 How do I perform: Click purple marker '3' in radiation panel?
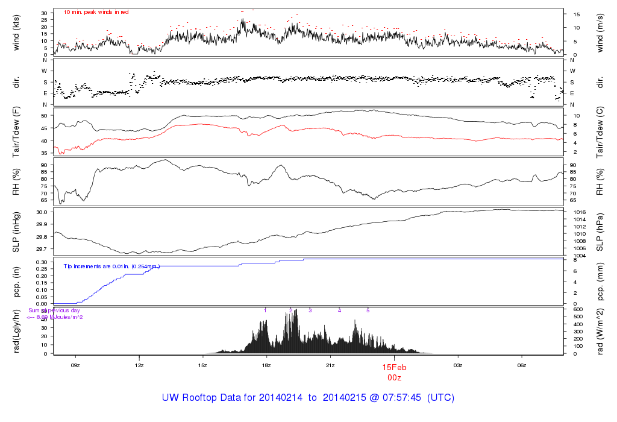click(x=310, y=310)
